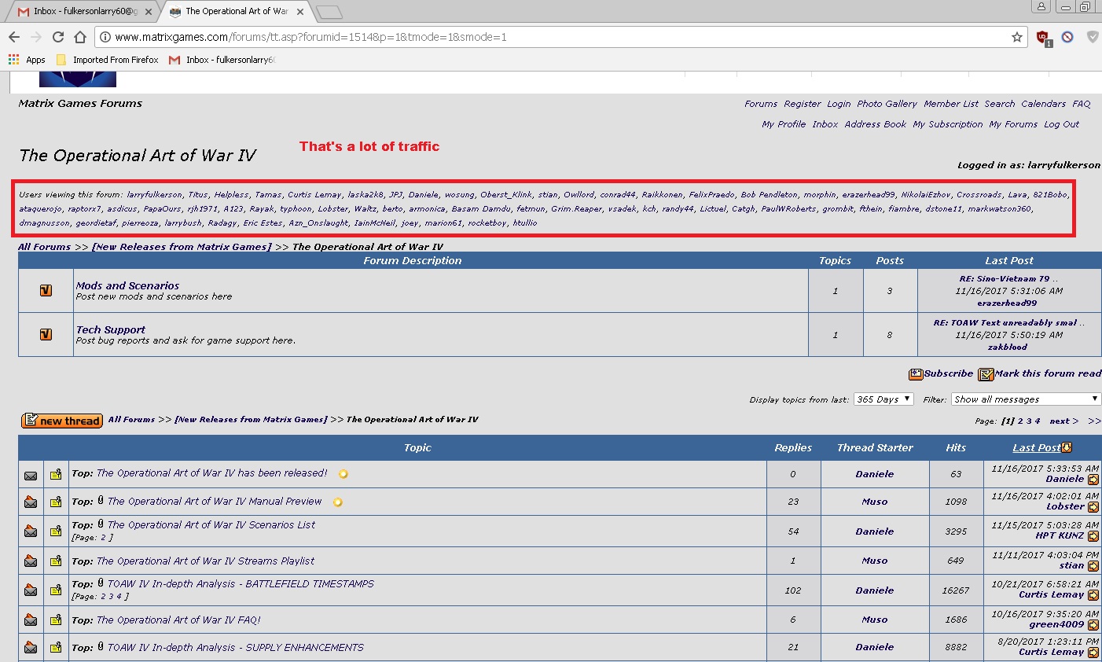Open Calendars navigation link
This screenshot has width=1102, height=662.
1043,104
